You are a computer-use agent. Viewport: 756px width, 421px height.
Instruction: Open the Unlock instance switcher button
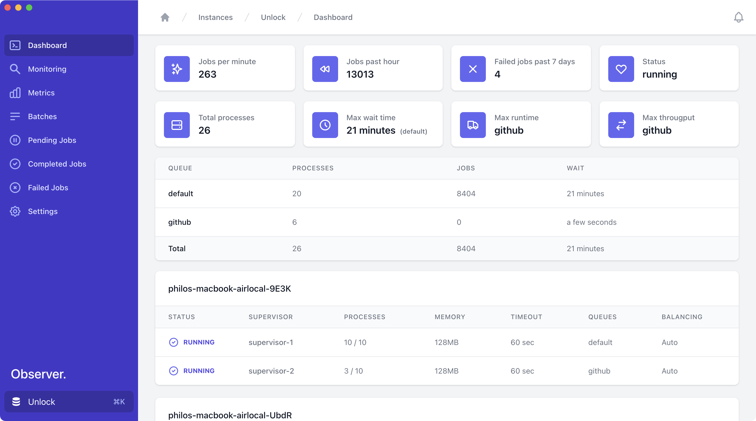pyautogui.click(x=69, y=402)
